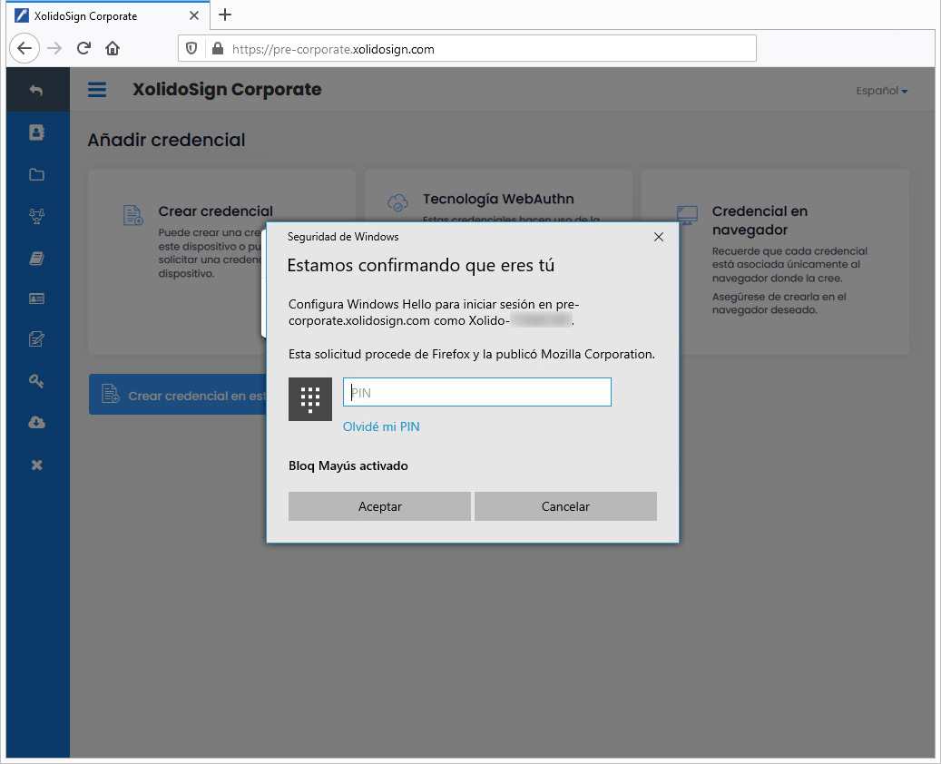
Task: Open the workflow nodes icon in the sidebar
Action: click(36, 216)
